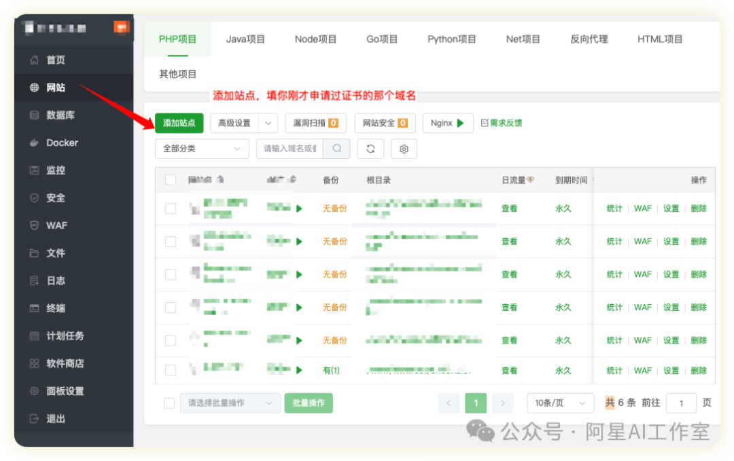Screen dimensions: 734x461
Task: Select the 反向代理 tab
Action: [x=589, y=39]
